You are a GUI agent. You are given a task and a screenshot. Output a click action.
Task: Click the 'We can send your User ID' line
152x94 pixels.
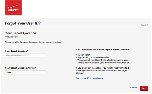(x=103, y=60)
